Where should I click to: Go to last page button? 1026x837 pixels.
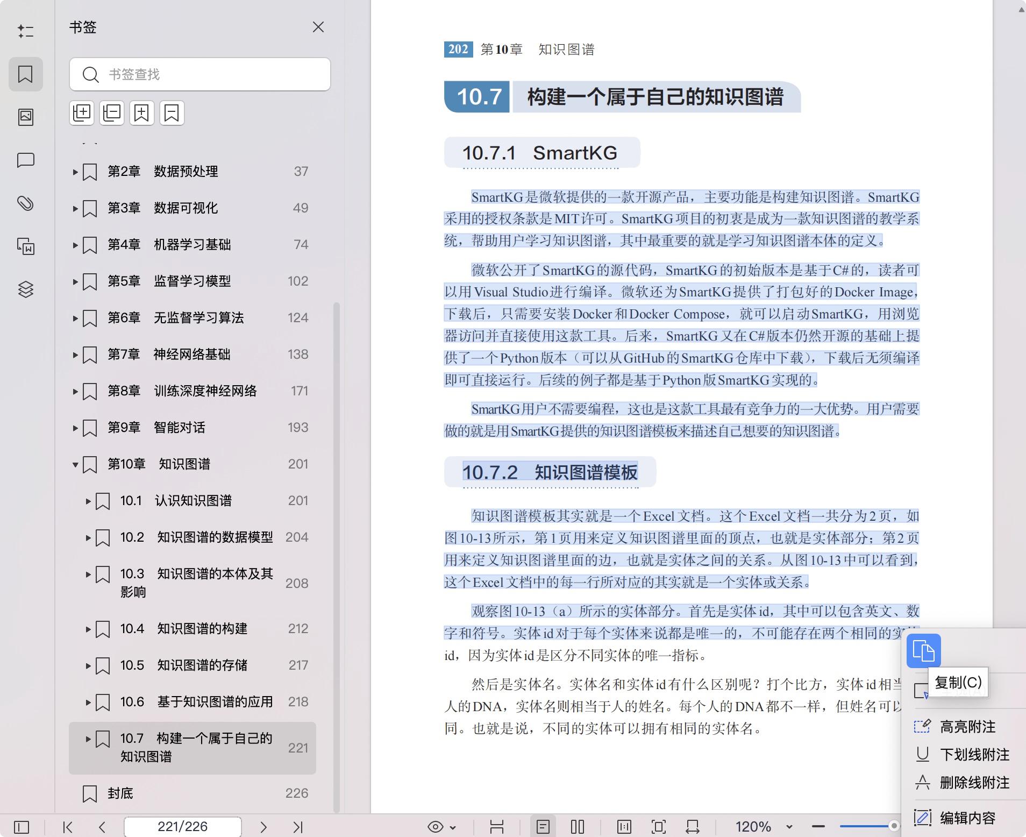pos(298,827)
